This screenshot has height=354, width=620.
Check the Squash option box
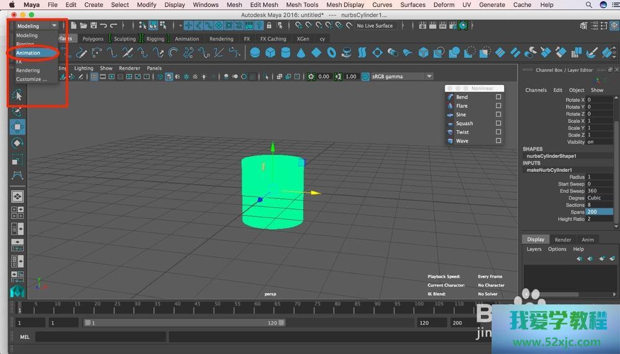click(x=498, y=123)
